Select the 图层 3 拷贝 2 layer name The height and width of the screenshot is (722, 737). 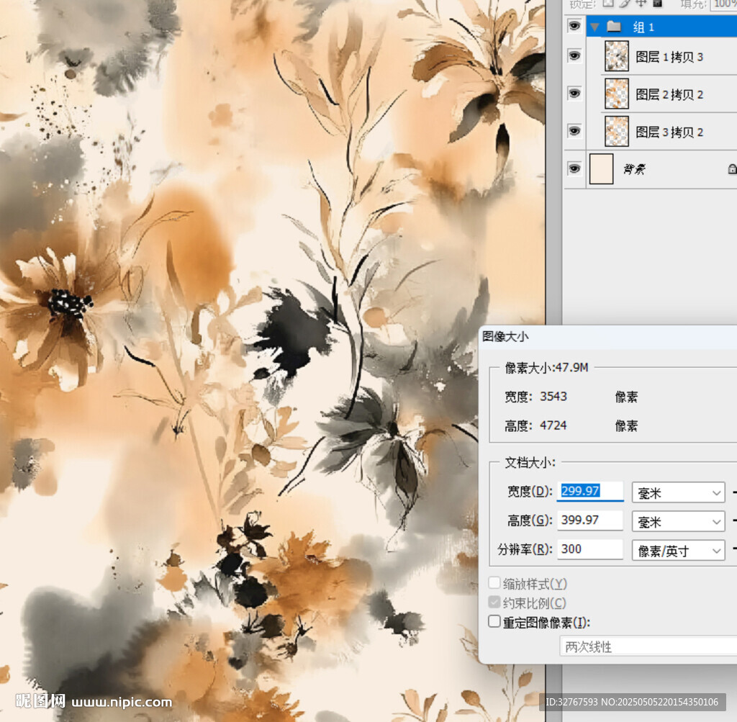point(669,132)
